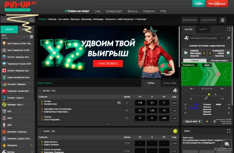
Task: Select КХЛ hockey league icon
Action: [x=4, y=111]
